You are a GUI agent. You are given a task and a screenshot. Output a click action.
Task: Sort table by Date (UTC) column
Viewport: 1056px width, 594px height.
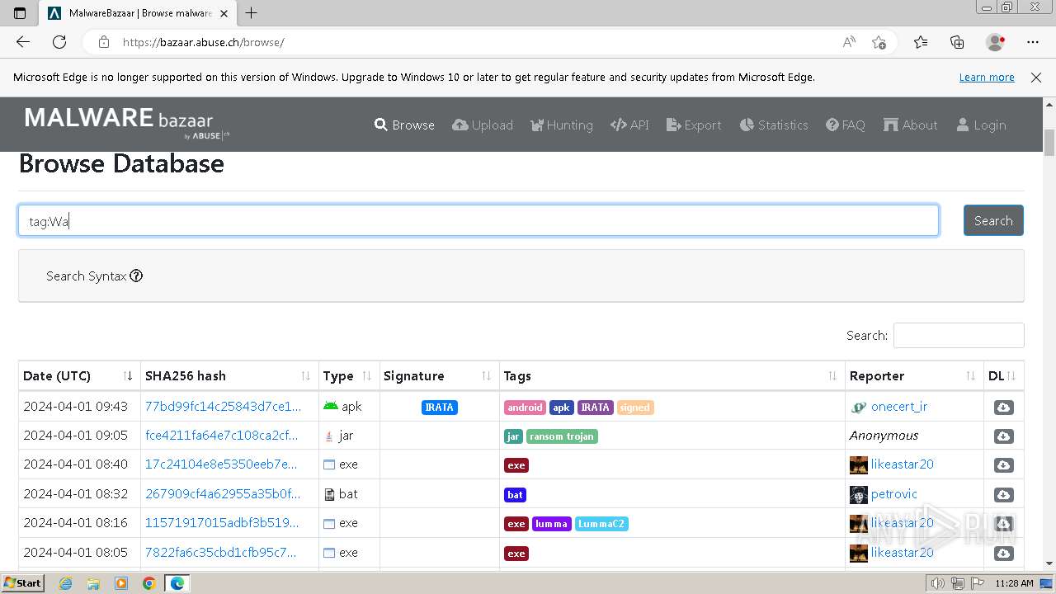(79, 375)
